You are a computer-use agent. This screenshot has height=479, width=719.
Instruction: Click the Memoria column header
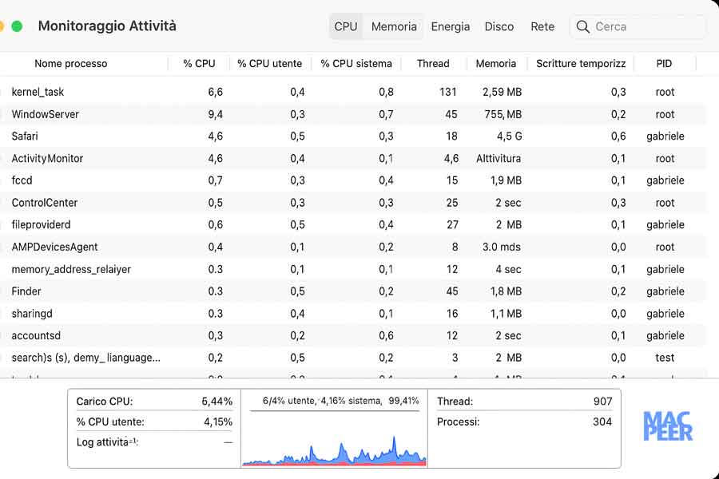[495, 63]
